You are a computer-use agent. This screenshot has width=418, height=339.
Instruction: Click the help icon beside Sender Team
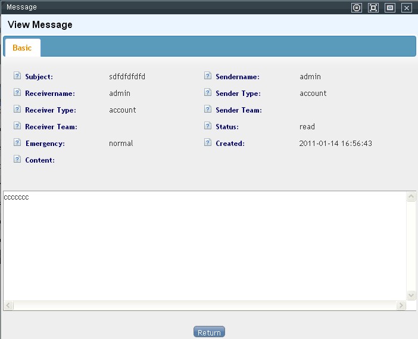coord(207,110)
